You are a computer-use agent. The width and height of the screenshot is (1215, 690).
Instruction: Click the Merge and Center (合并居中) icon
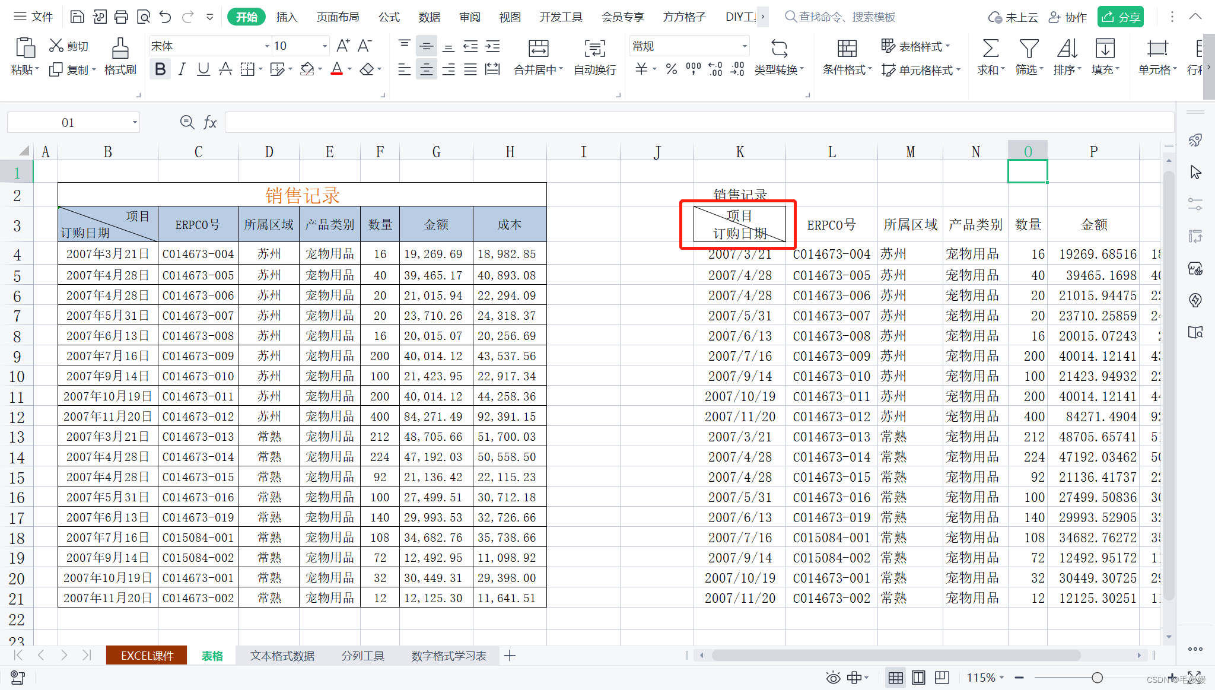[x=538, y=49]
